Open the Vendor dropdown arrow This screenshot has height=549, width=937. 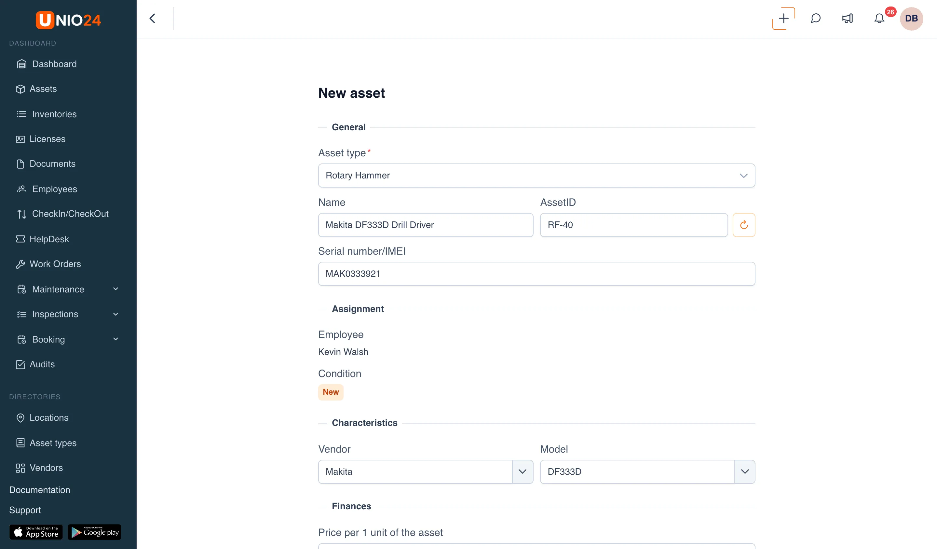tap(523, 472)
